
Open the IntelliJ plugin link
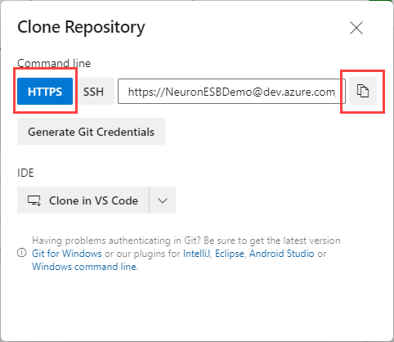(x=196, y=254)
